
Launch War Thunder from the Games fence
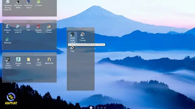point(83,35)
